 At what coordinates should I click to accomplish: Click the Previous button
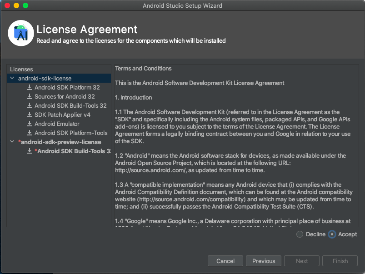point(264,261)
